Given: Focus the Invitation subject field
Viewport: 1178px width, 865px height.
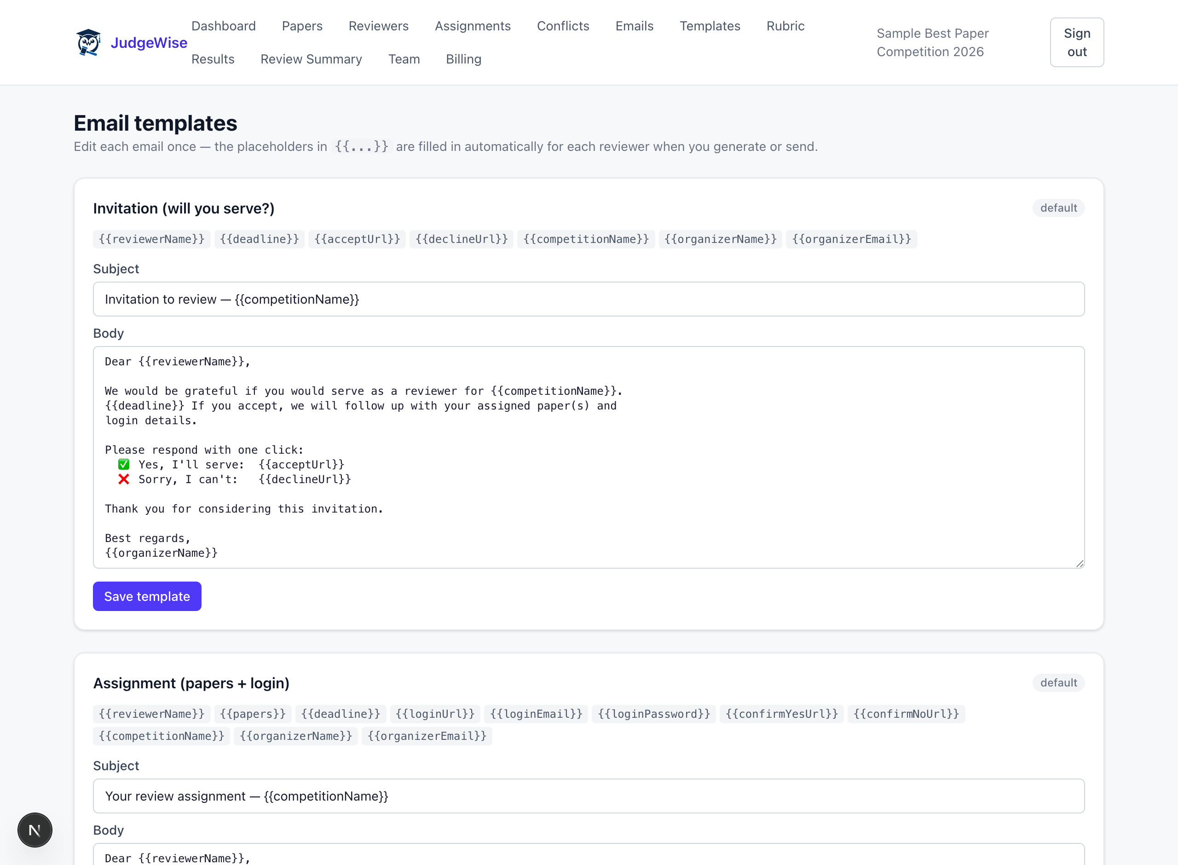Looking at the screenshot, I should coord(589,299).
